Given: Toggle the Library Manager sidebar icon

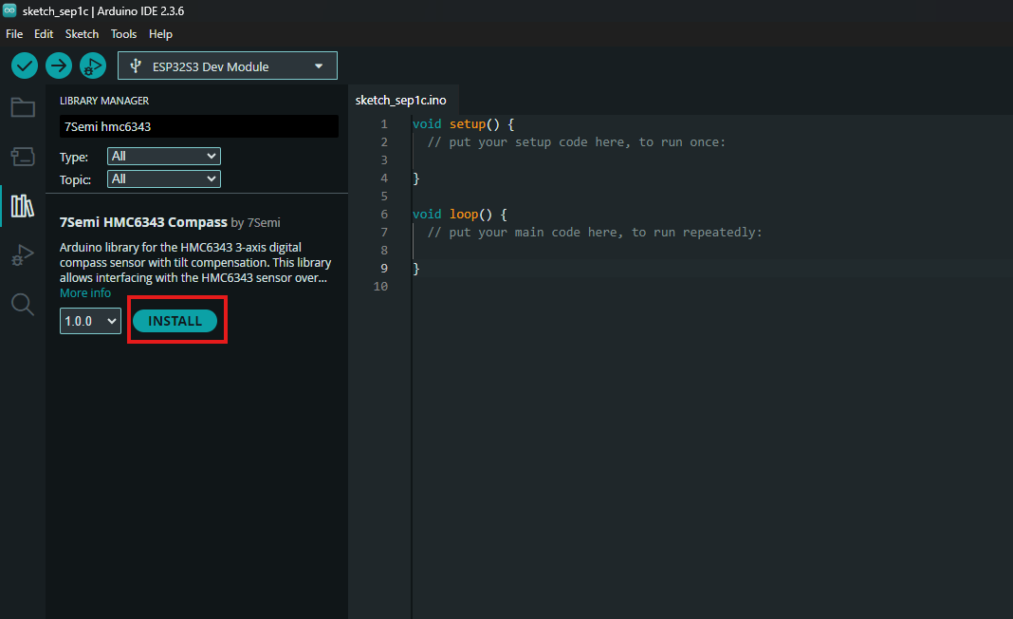Looking at the screenshot, I should click(x=23, y=206).
